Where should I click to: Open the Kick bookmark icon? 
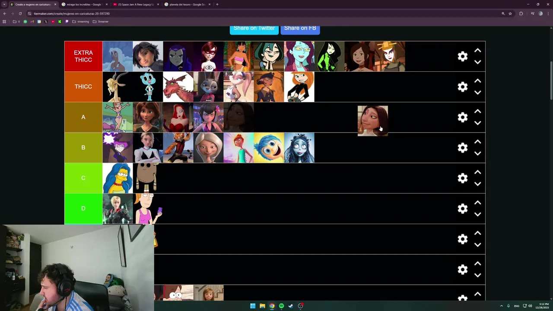tap(60, 22)
